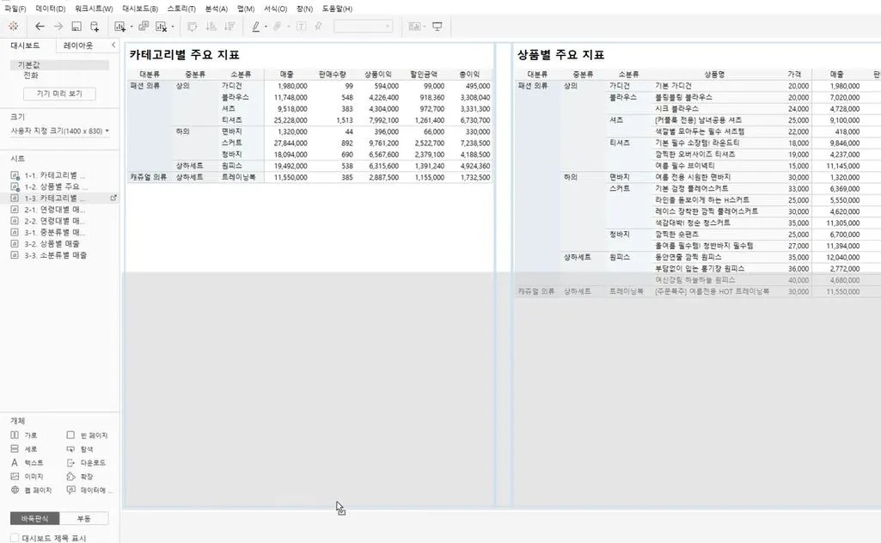Click the new worksheet chart icon
The image size is (881, 543).
click(x=119, y=27)
